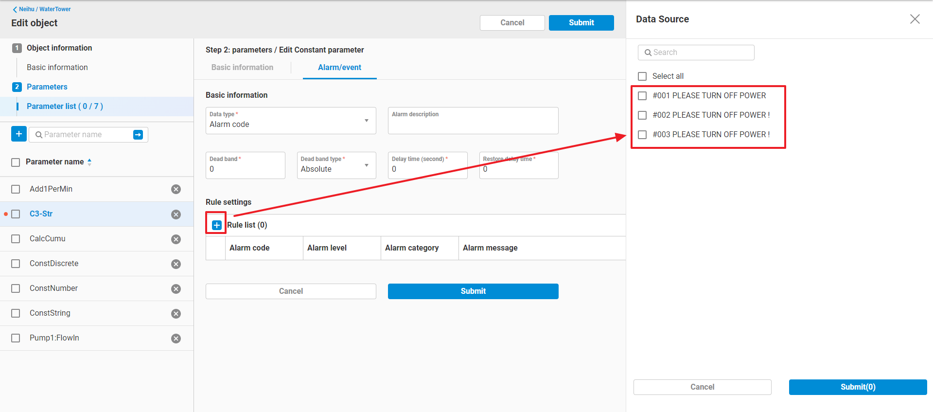Click the Data Source search field

[696, 53]
